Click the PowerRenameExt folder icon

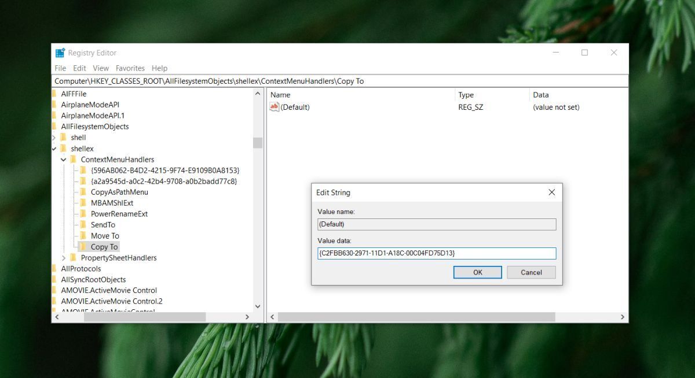tap(83, 214)
